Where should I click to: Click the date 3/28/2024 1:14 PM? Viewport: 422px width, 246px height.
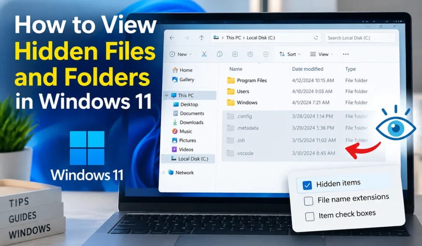313,116
